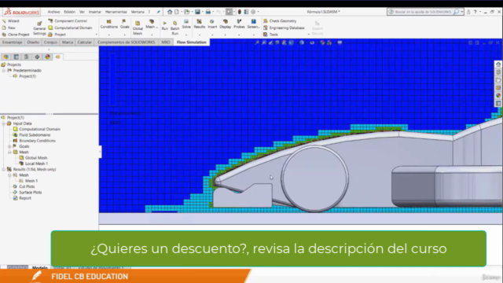The width and height of the screenshot is (503, 283).
Task: Click Zoom to Fit in viewport toolbar
Action: pyautogui.click(x=257, y=42)
